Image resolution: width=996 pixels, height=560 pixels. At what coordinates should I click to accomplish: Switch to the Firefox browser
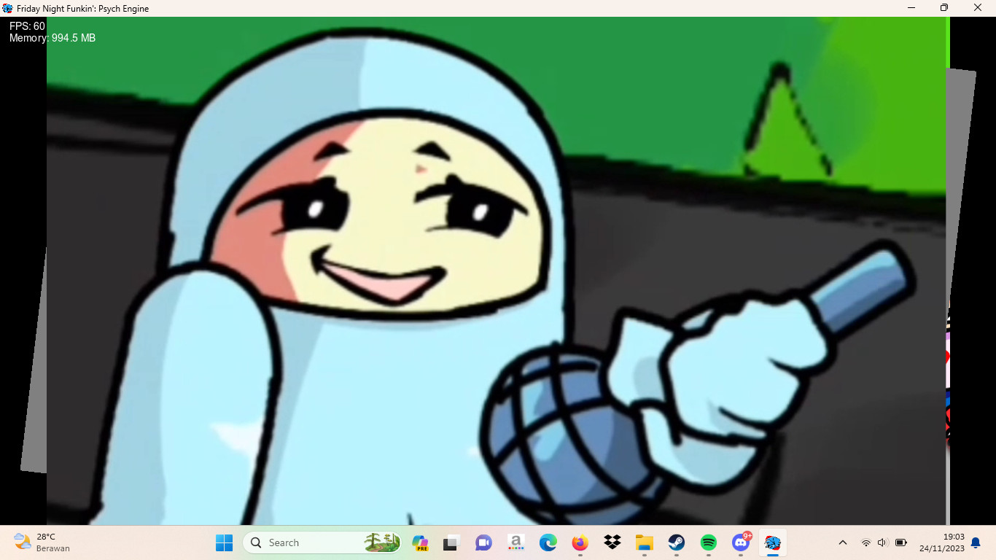(580, 542)
